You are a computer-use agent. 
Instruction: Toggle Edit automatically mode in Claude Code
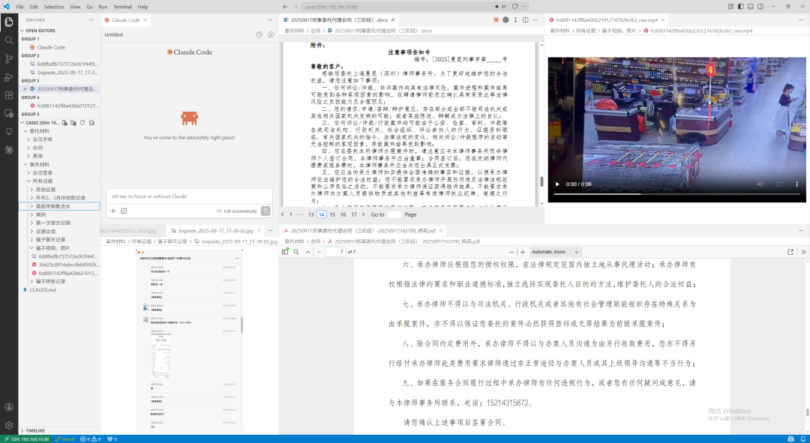(x=236, y=211)
